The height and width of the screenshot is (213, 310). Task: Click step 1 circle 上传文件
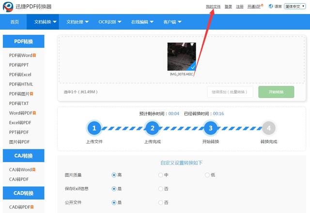94,128
